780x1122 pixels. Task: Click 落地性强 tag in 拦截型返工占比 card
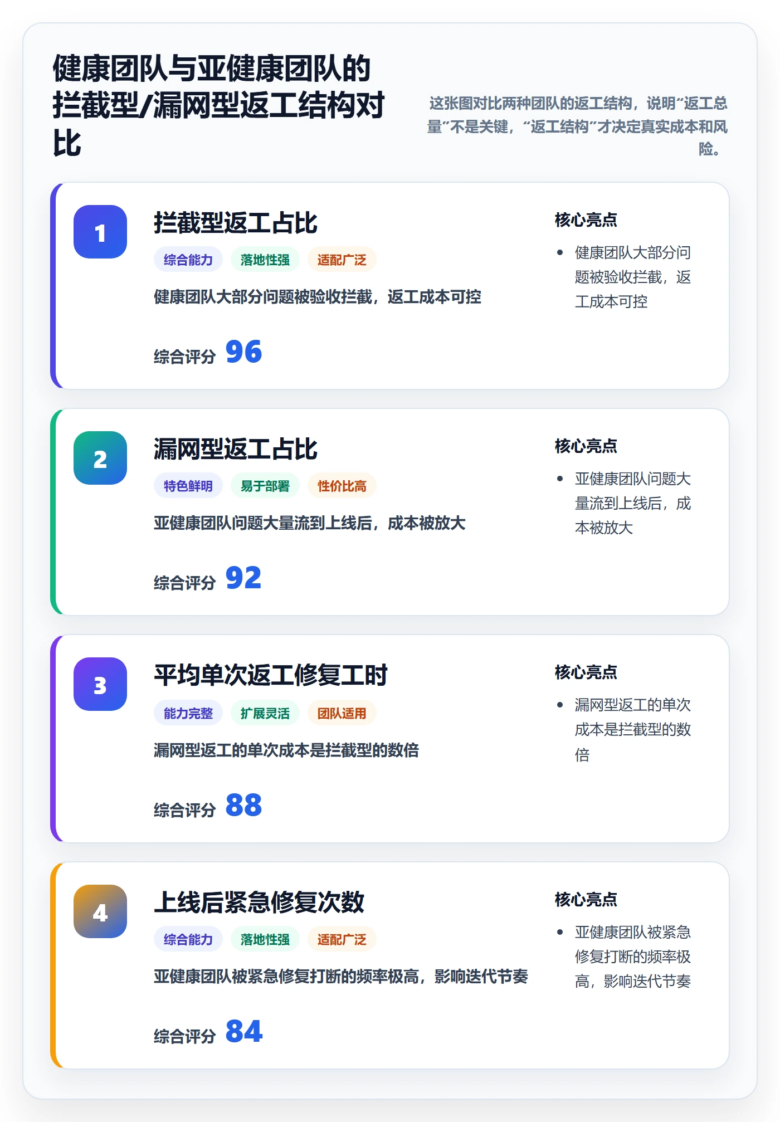tap(265, 260)
